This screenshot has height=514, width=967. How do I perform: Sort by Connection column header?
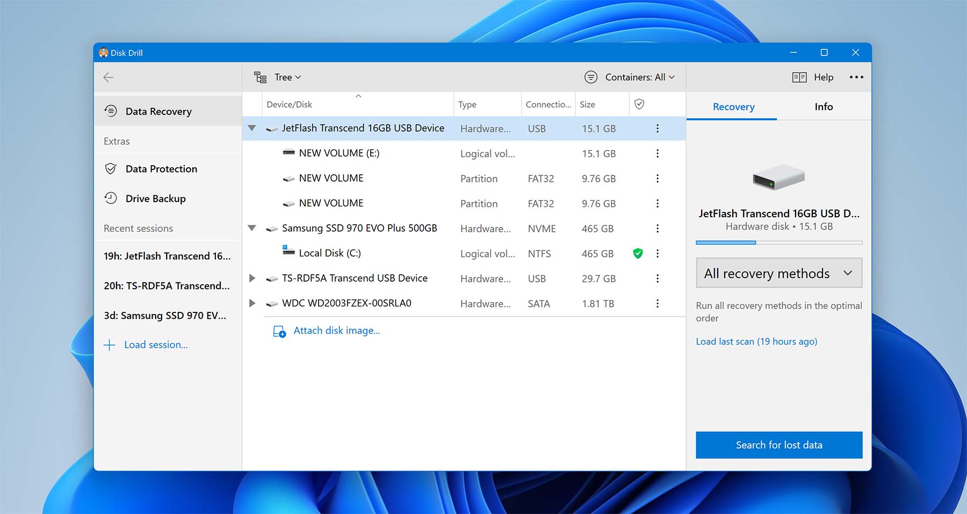click(x=548, y=104)
